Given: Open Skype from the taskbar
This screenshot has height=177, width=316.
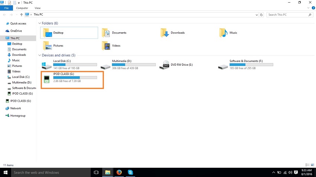Looking at the screenshot, I should pyautogui.click(x=130, y=173).
